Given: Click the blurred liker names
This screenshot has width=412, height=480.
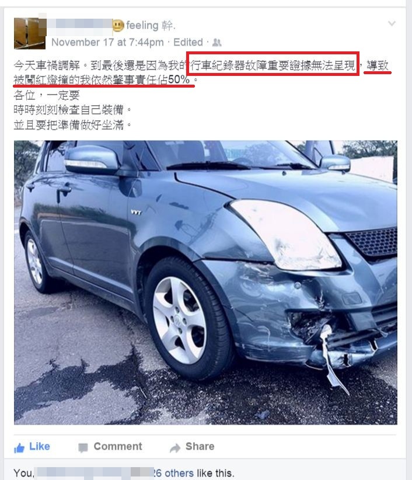Looking at the screenshot, I should (x=93, y=473).
